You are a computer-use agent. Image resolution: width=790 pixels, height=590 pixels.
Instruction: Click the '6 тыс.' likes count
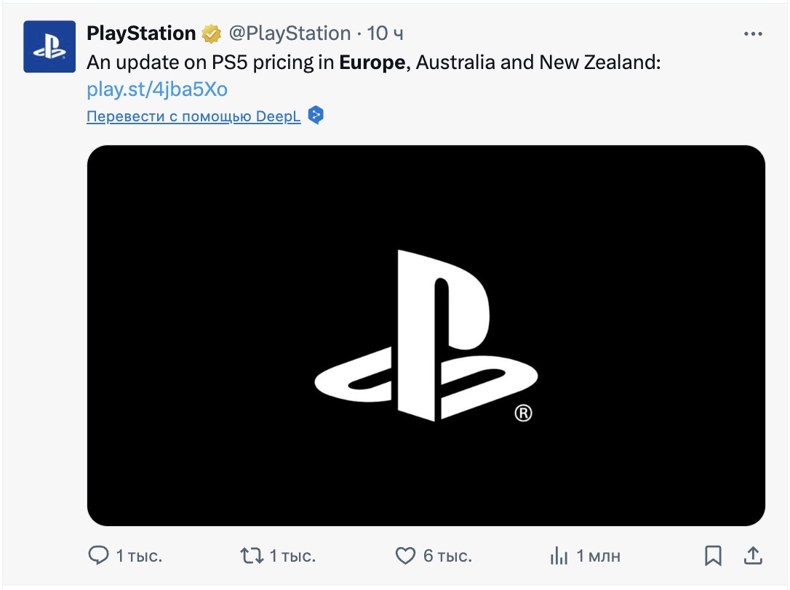[x=447, y=555]
